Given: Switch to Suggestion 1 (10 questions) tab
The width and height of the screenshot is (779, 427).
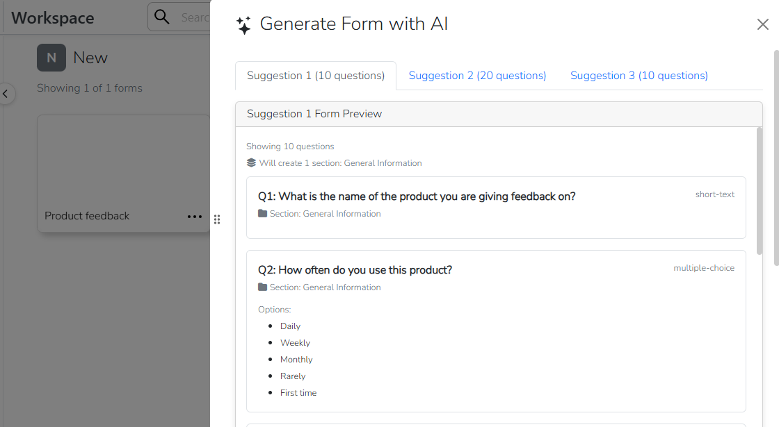Looking at the screenshot, I should 316,76.
